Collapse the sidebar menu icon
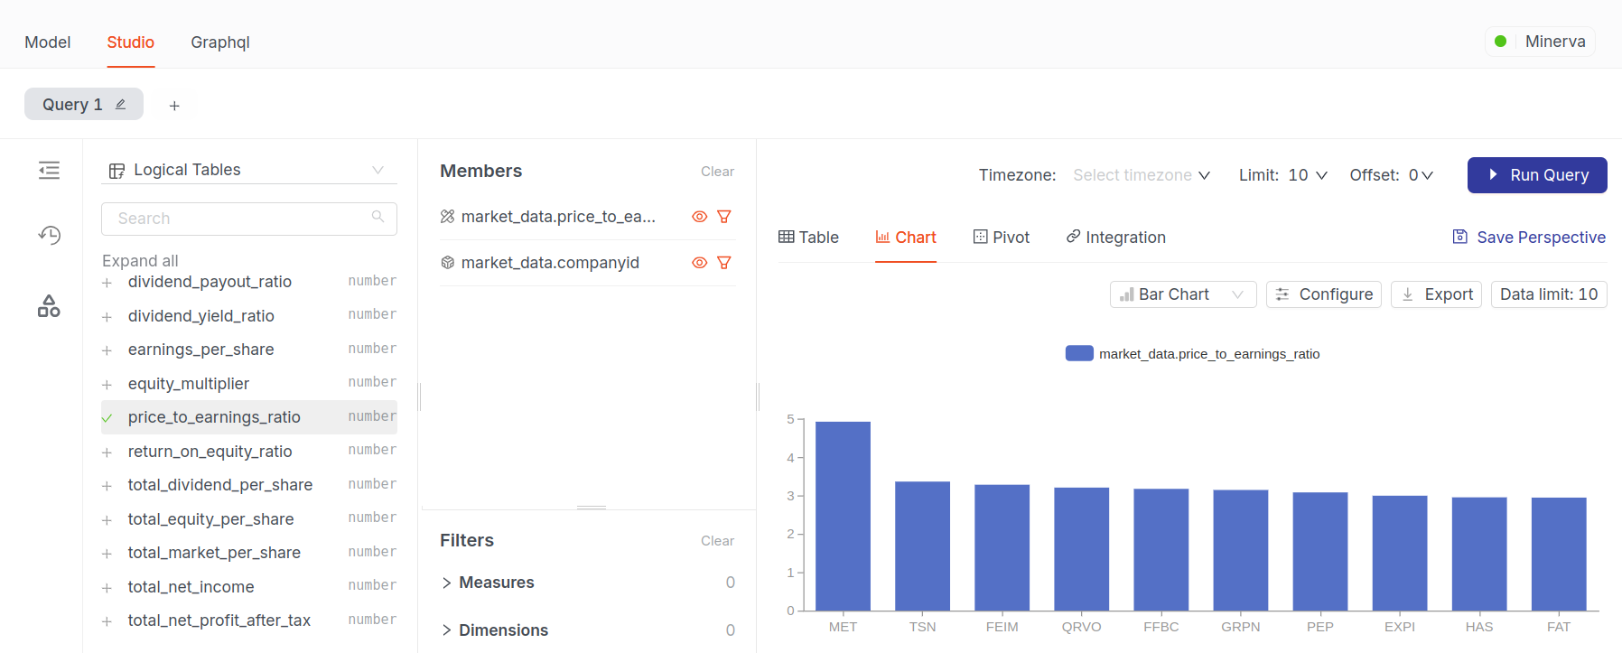 pos(49,170)
